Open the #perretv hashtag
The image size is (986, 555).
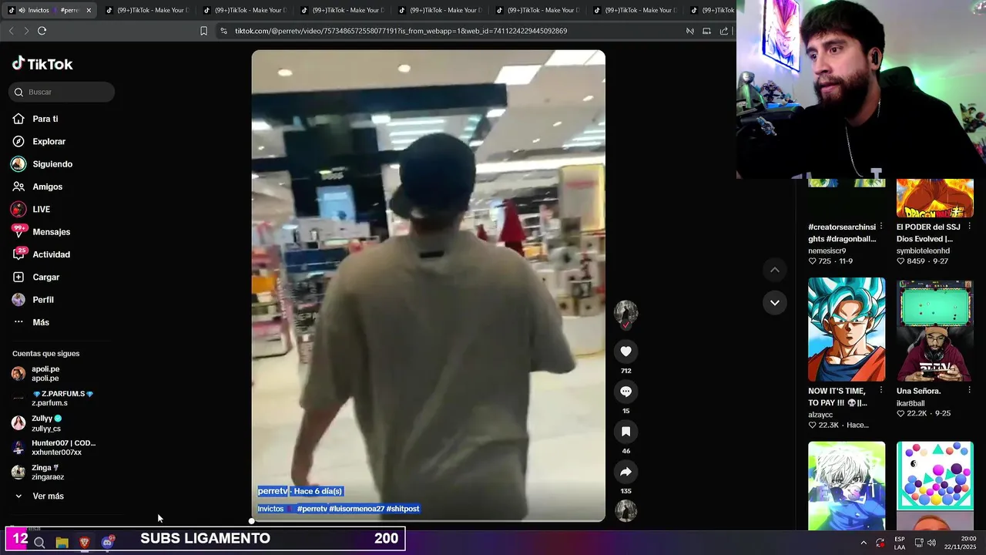click(312, 509)
